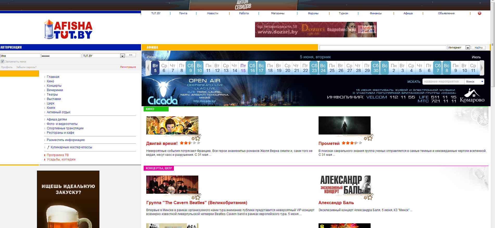Open the Александр Баль concert thumbnail
Viewport: 495px width, 228px height.
click(x=345, y=185)
